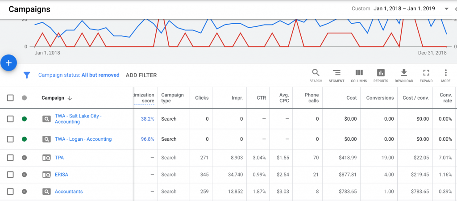The image size is (457, 201).
Task: Open the Segment tool
Action: [337, 75]
